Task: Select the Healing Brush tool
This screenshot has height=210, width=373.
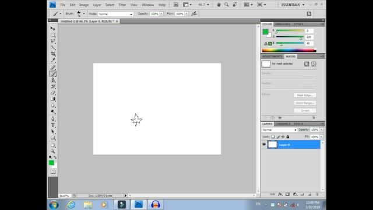Action: [x=53, y=68]
